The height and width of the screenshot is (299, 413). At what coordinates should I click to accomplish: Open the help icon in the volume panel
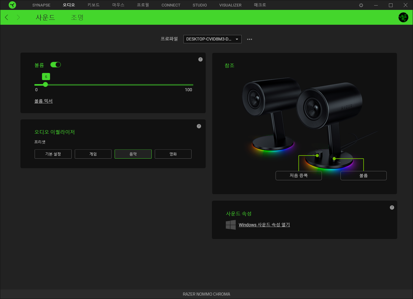tap(200, 59)
